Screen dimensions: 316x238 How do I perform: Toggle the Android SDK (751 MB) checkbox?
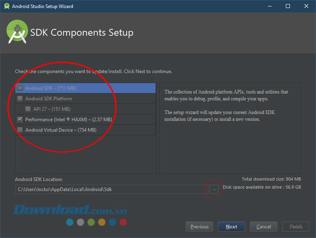tap(20, 88)
